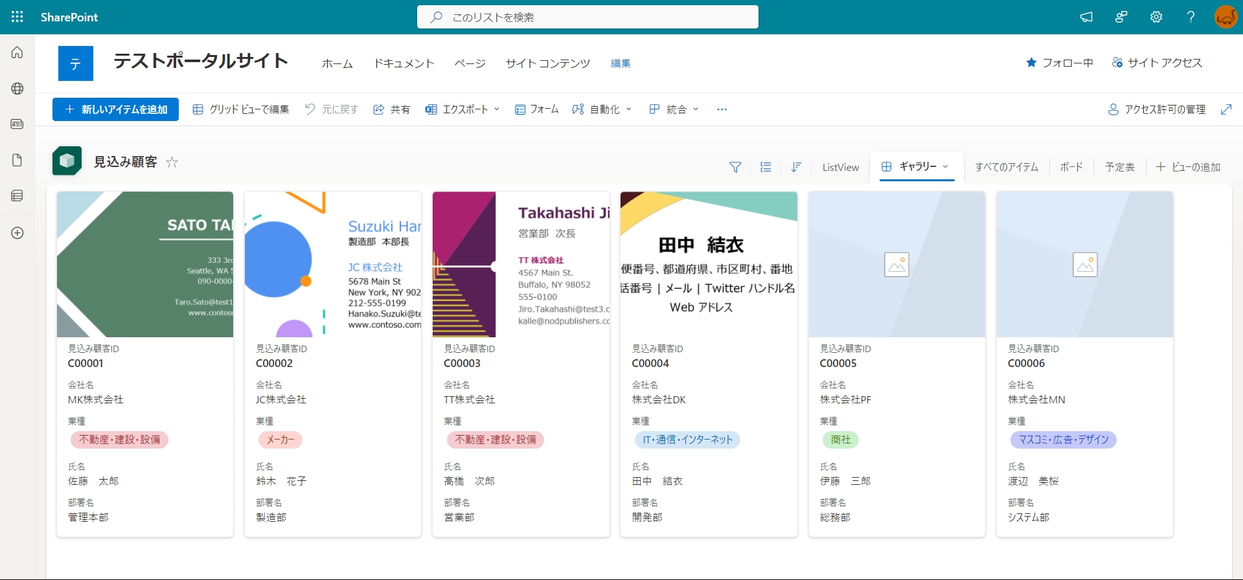This screenshot has height=580, width=1243.
Task: Click the フォーム command
Action: tap(537, 109)
